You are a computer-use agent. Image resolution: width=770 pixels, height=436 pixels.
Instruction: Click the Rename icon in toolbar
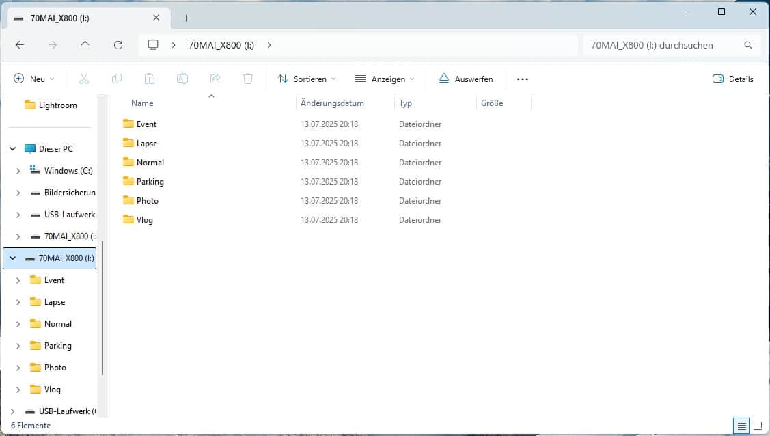tap(182, 79)
